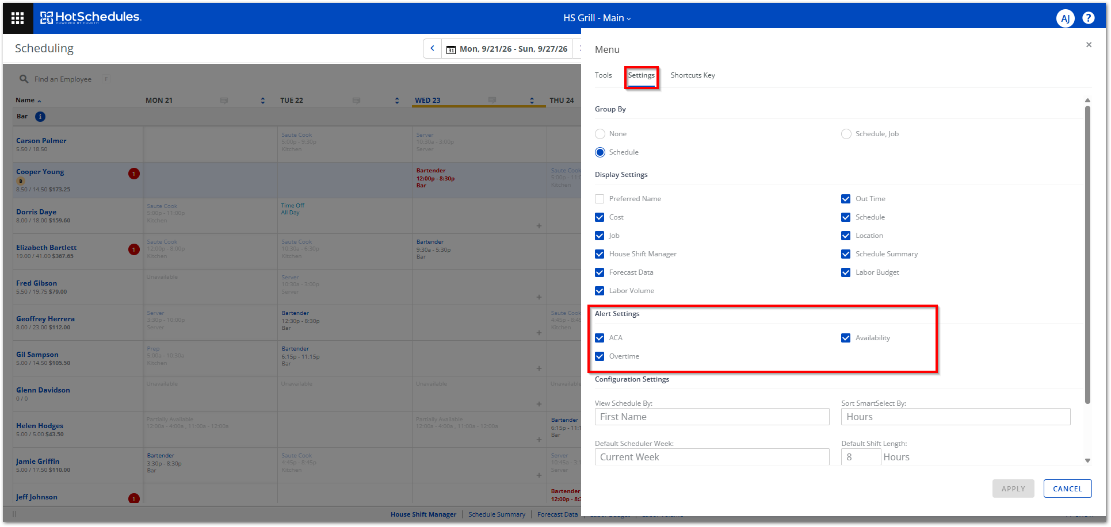Sort Monday 21 column arrows
The height and width of the screenshot is (527, 1111).
pyautogui.click(x=263, y=101)
